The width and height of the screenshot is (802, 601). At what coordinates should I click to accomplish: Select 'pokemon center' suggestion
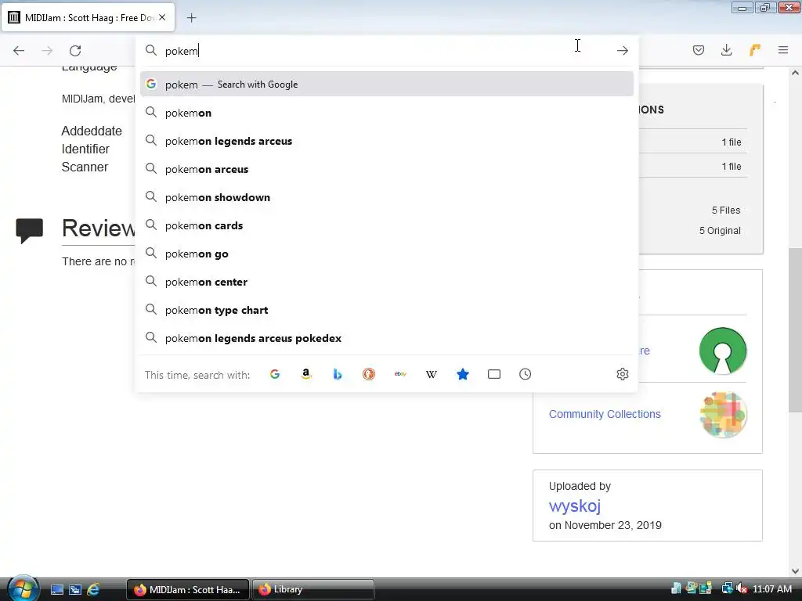[387, 282]
